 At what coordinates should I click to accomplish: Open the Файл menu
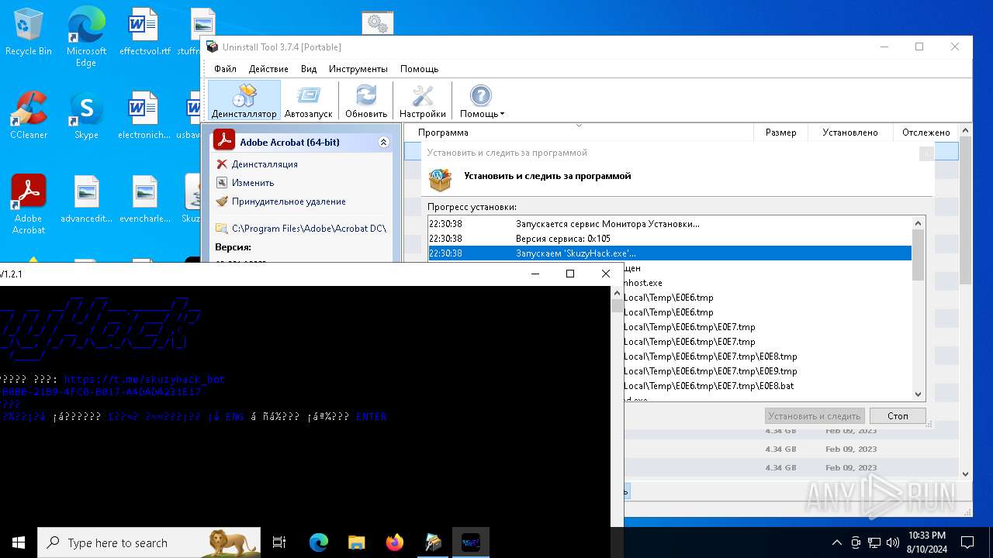225,69
